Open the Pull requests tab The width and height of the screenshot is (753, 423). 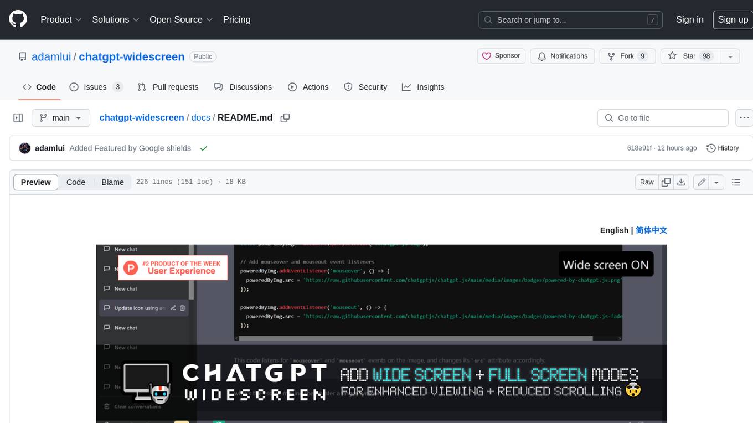pyautogui.click(x=168, y=87)
